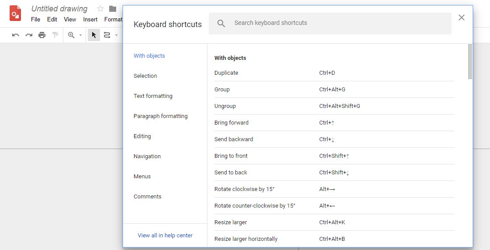The height and width of the screenshot is (250, 490).
Task: Open the Insert menu
Action: click(90, 19)
